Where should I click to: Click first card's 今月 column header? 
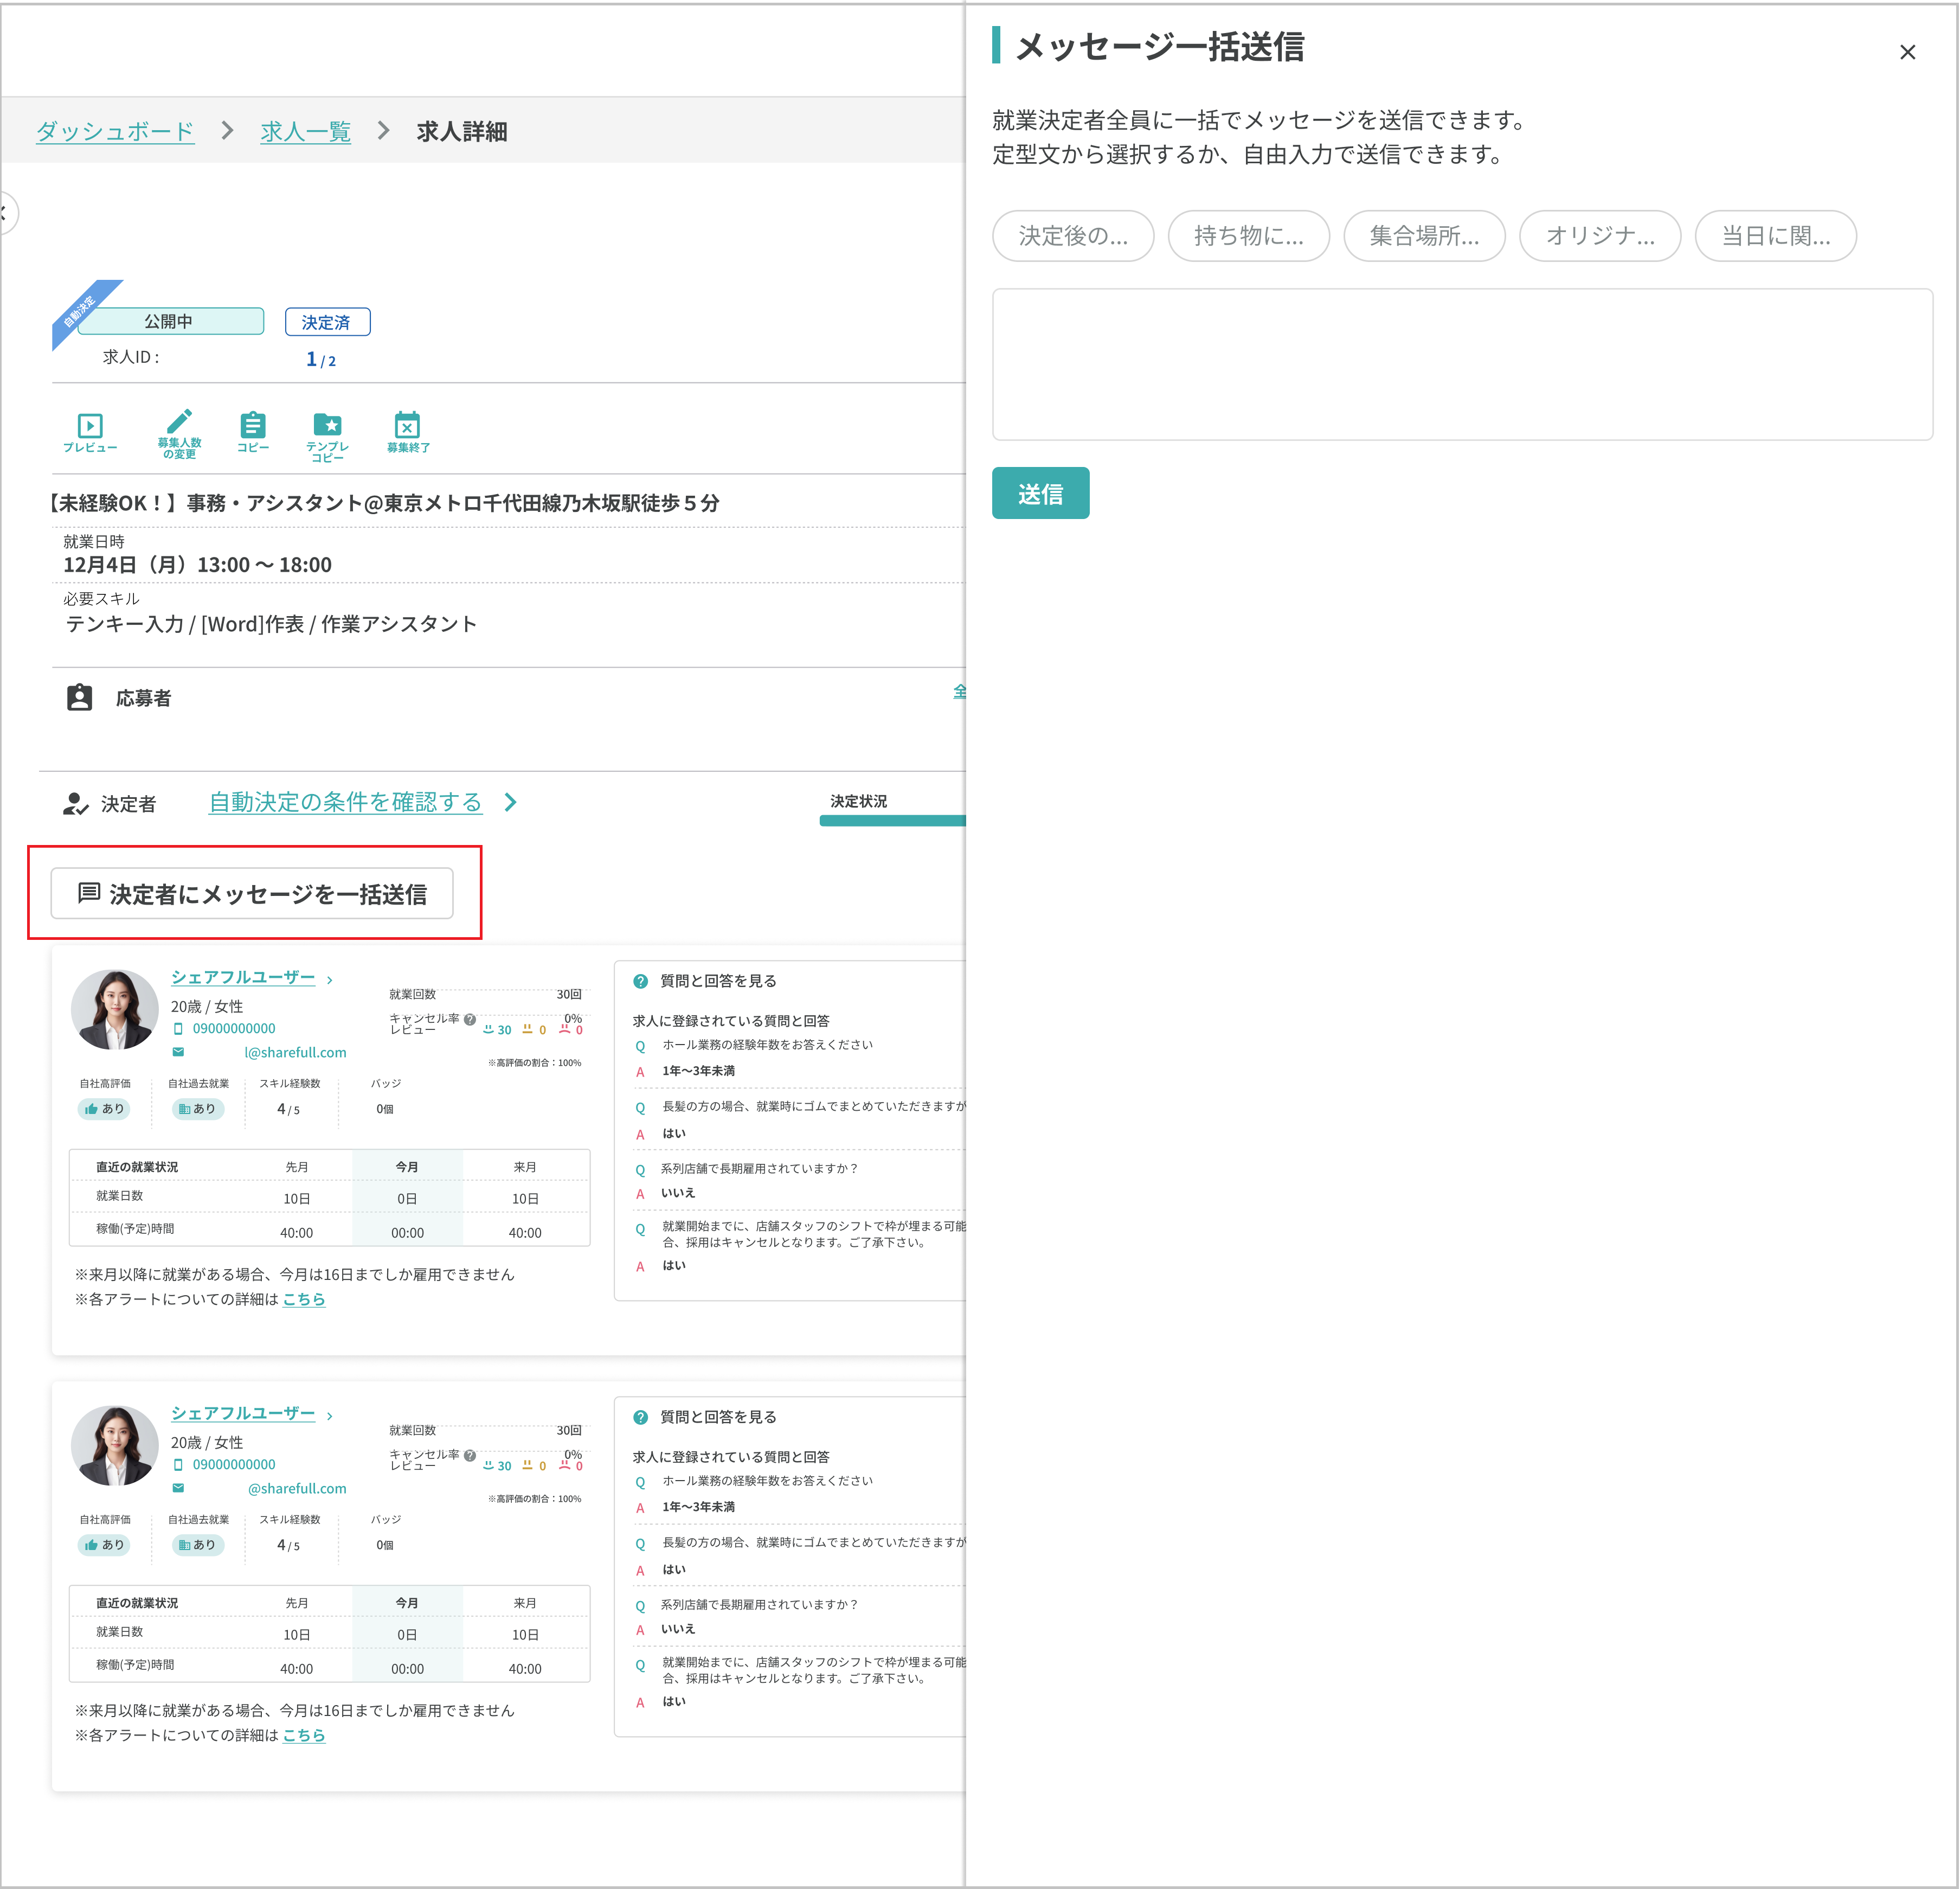[x=407, y=1168]
